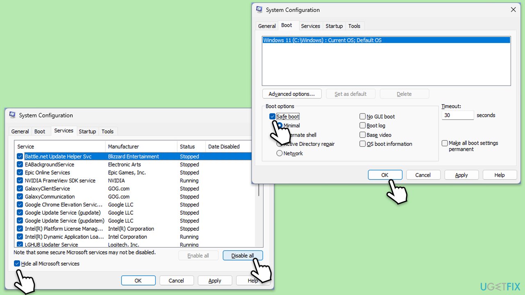Screen dimensions: 525x295
Task: Switch to the Startup tab
Action: click(334, 26)
